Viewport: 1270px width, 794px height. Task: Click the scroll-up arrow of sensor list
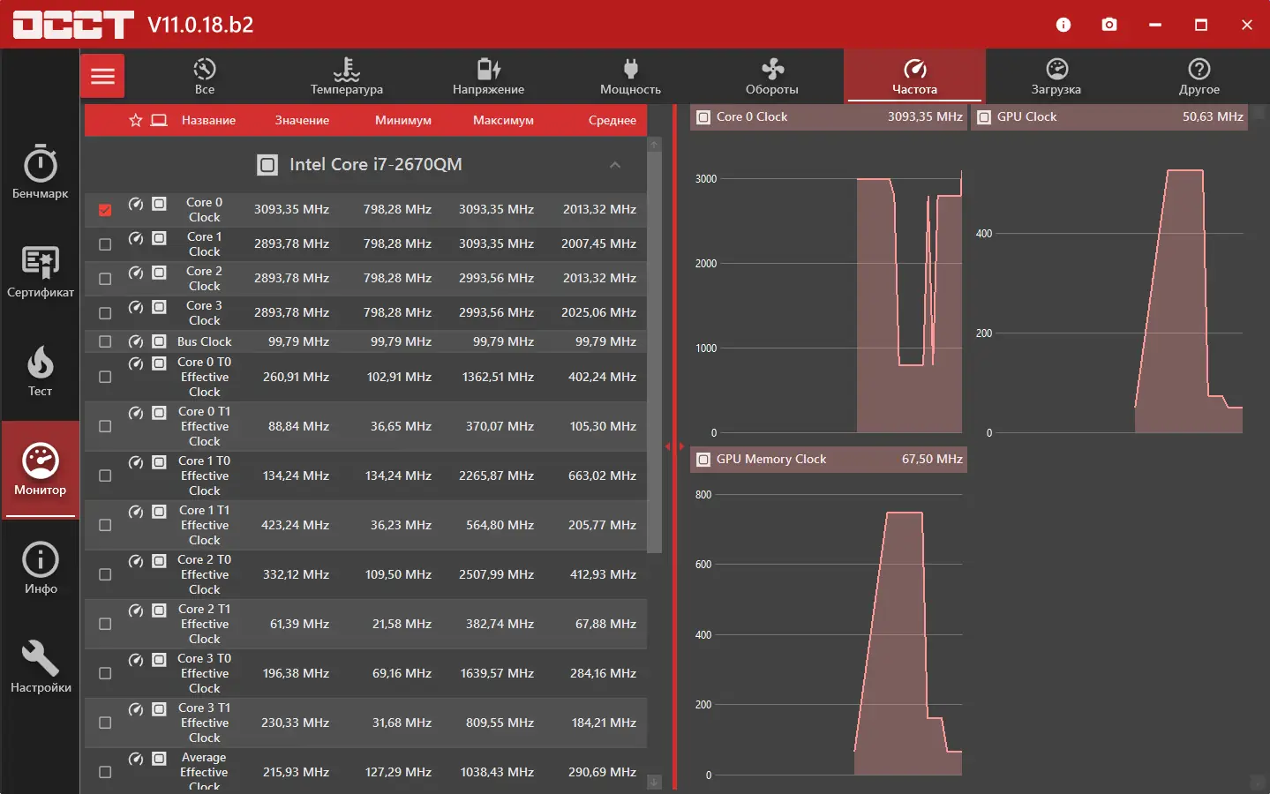[x=654, y=144]
